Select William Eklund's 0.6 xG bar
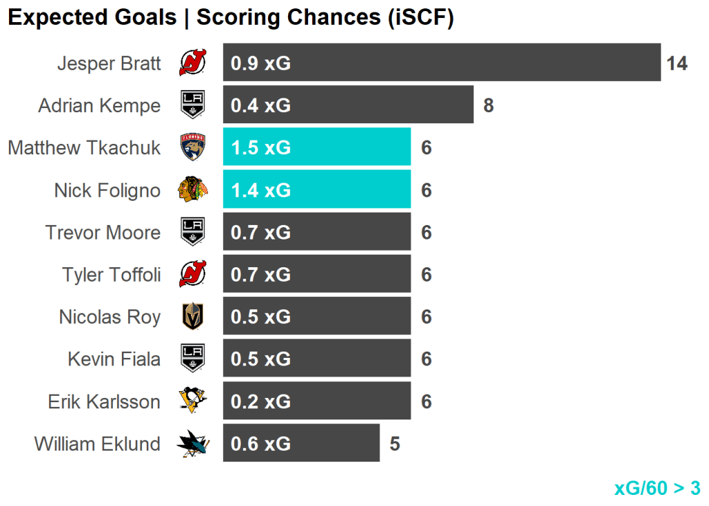This screenshot has height=506, width=709. click(x=300, y=444)
